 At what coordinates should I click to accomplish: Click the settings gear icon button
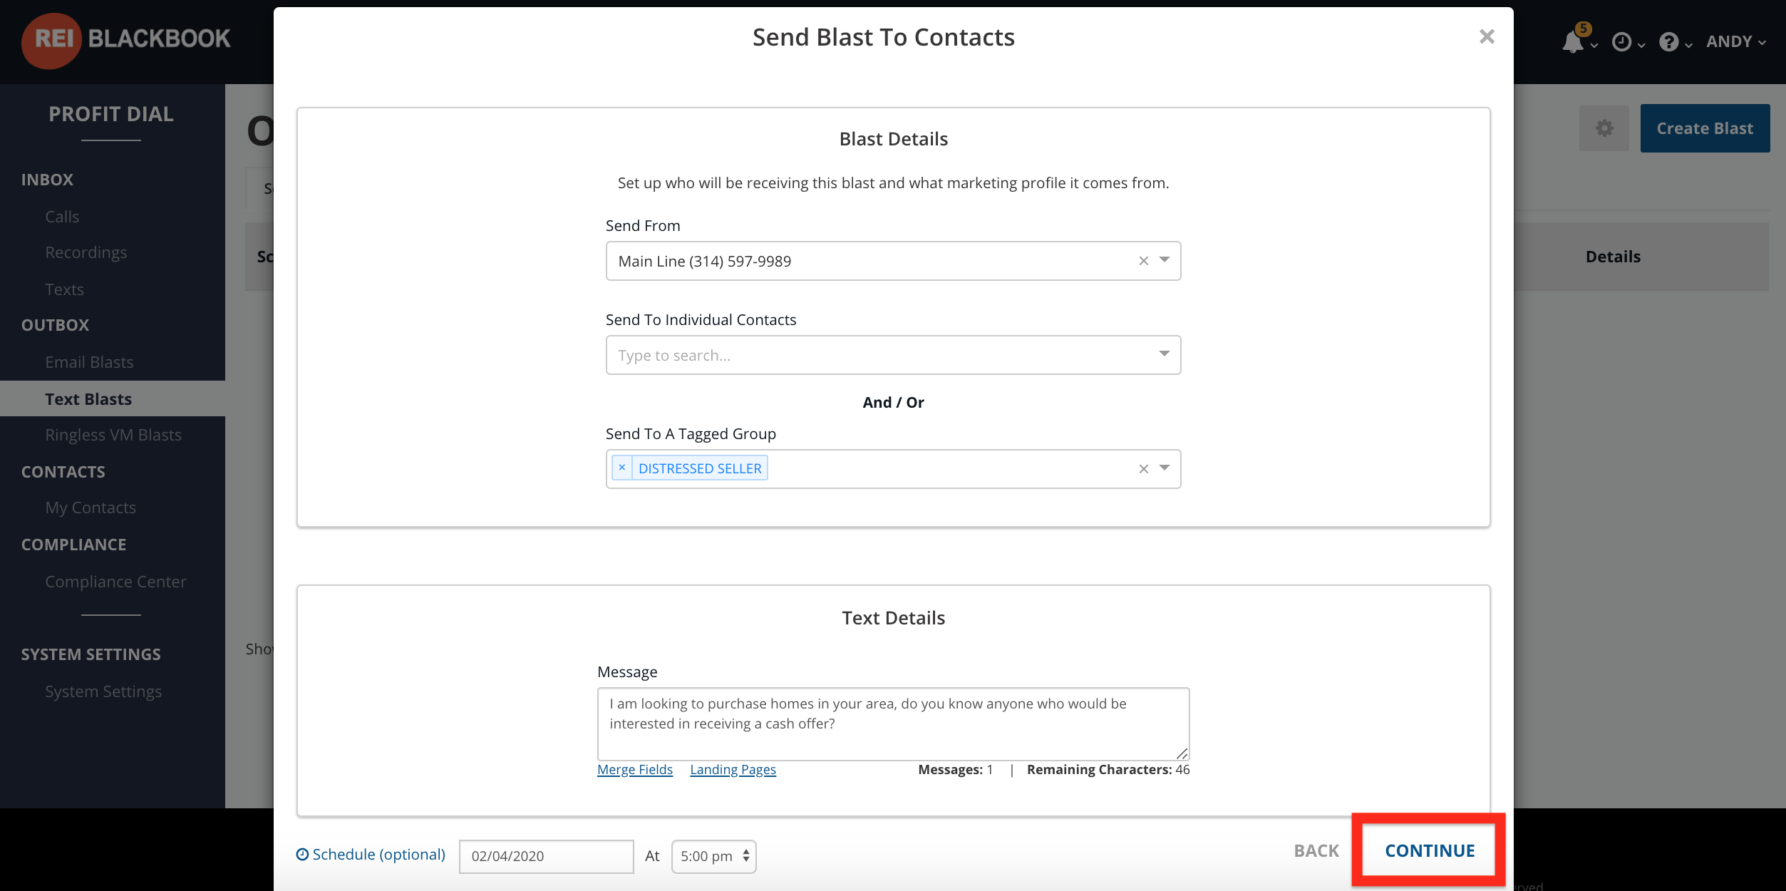(x=1604, y=128)
